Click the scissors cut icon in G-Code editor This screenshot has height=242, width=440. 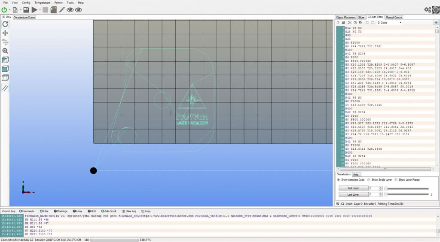349,22
